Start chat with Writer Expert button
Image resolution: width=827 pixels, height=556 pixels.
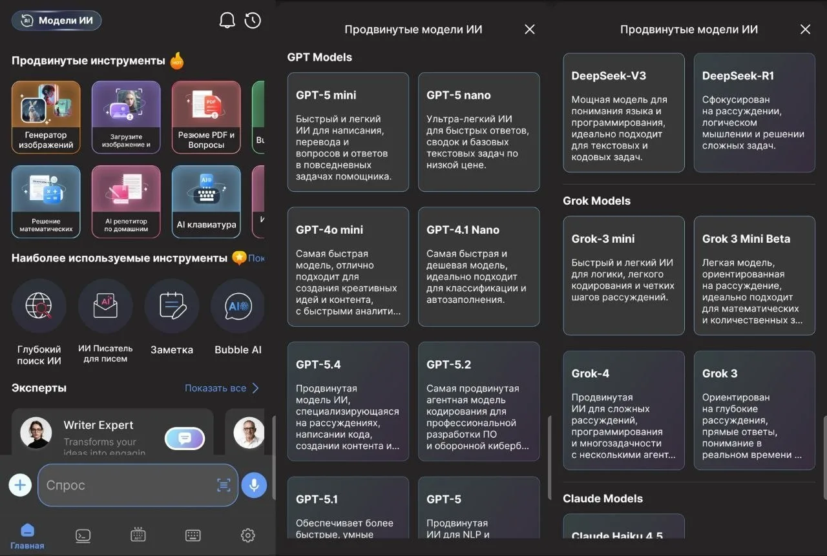tap(185, 438)
